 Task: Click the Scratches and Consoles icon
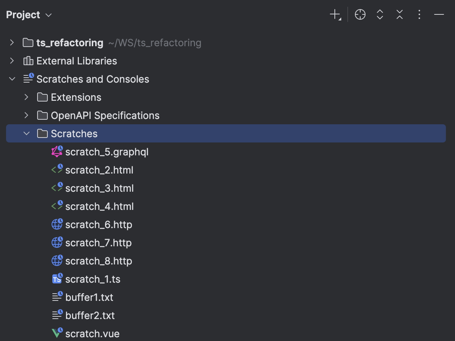click(x=28, y=79)
